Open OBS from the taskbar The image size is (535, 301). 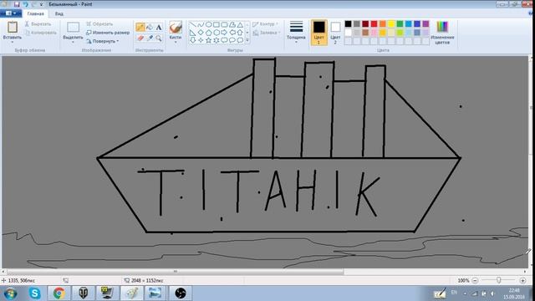point(181,293)
